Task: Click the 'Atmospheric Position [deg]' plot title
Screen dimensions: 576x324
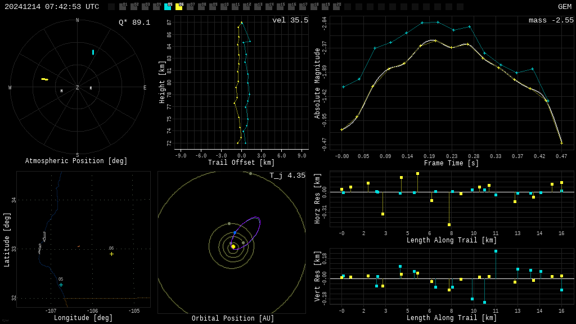Action: 76,161
